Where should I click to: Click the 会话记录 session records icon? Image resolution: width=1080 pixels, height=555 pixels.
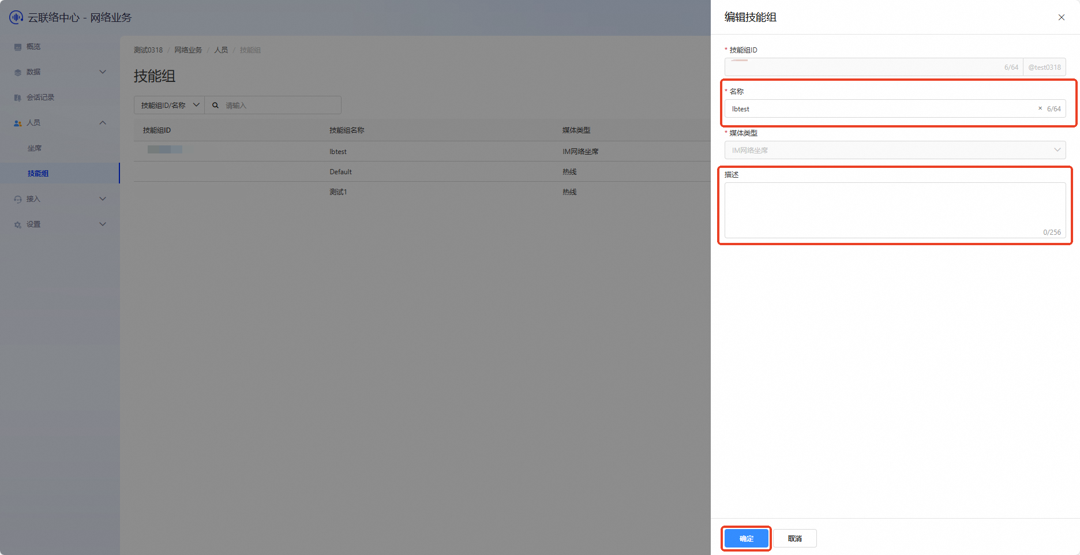[18, 97]
